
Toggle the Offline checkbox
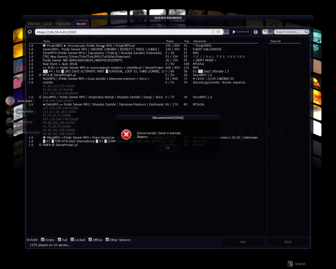90,240
